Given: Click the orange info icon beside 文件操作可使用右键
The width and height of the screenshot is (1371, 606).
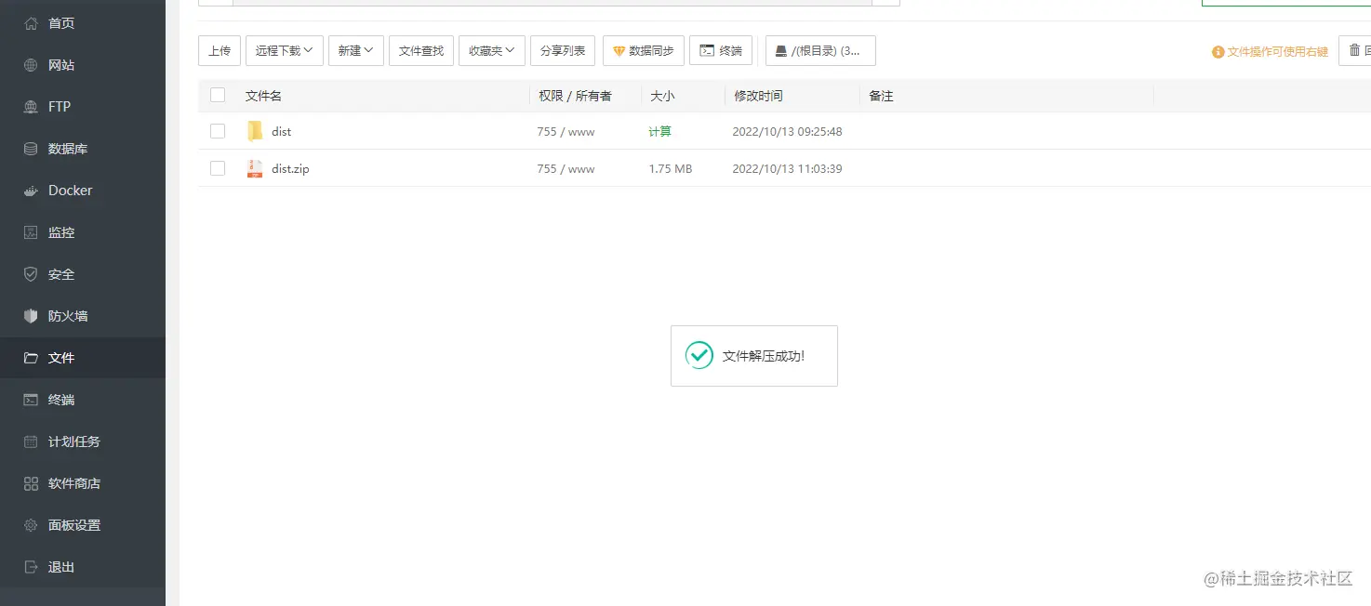Looking at the screenshot, I should 1218,52.
